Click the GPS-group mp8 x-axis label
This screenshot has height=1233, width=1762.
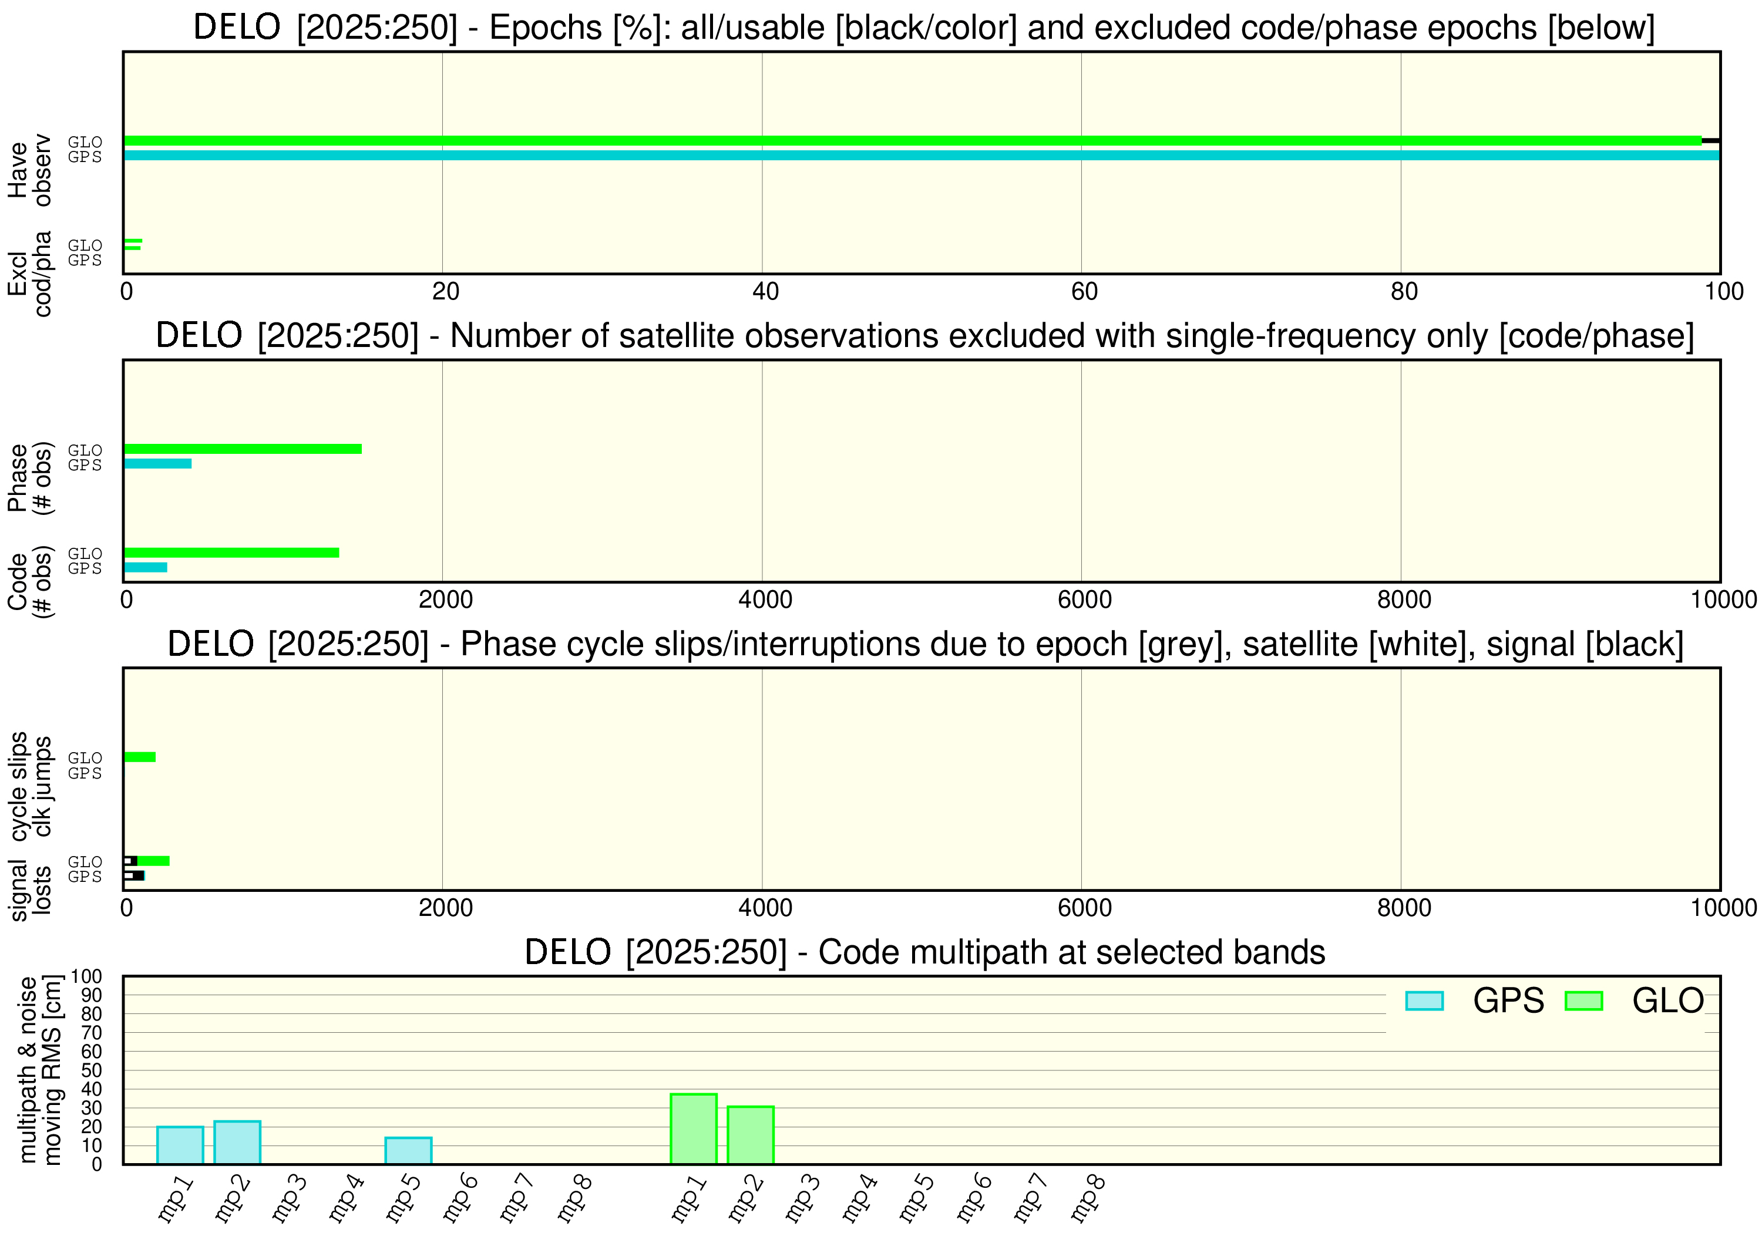tap(575, 1200)
